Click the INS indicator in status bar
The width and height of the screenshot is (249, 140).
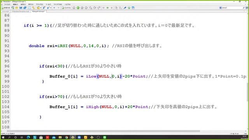(x=245, y=134)
